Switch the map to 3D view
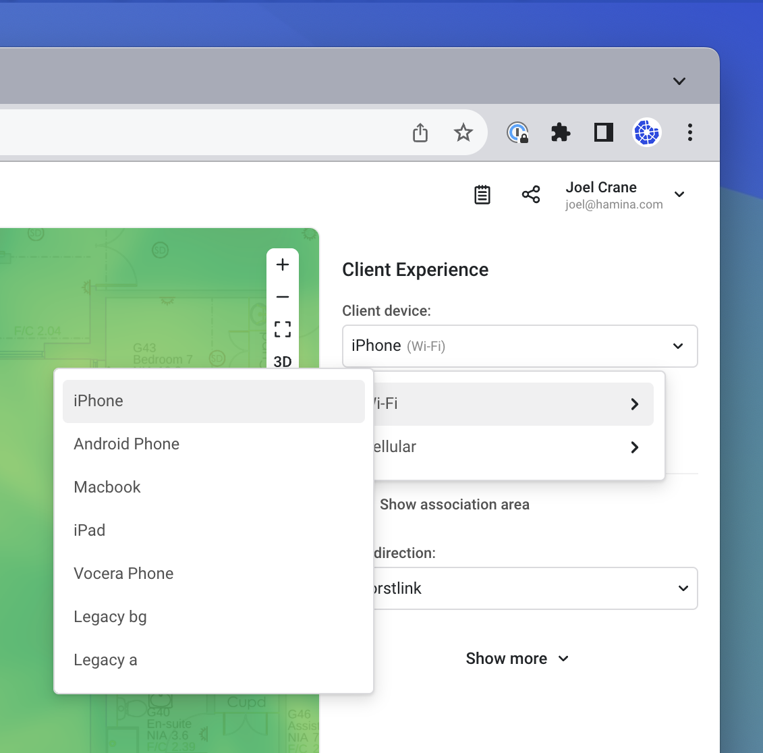The image size is (763, 753). pyautogui.click(x=282, y=362)
